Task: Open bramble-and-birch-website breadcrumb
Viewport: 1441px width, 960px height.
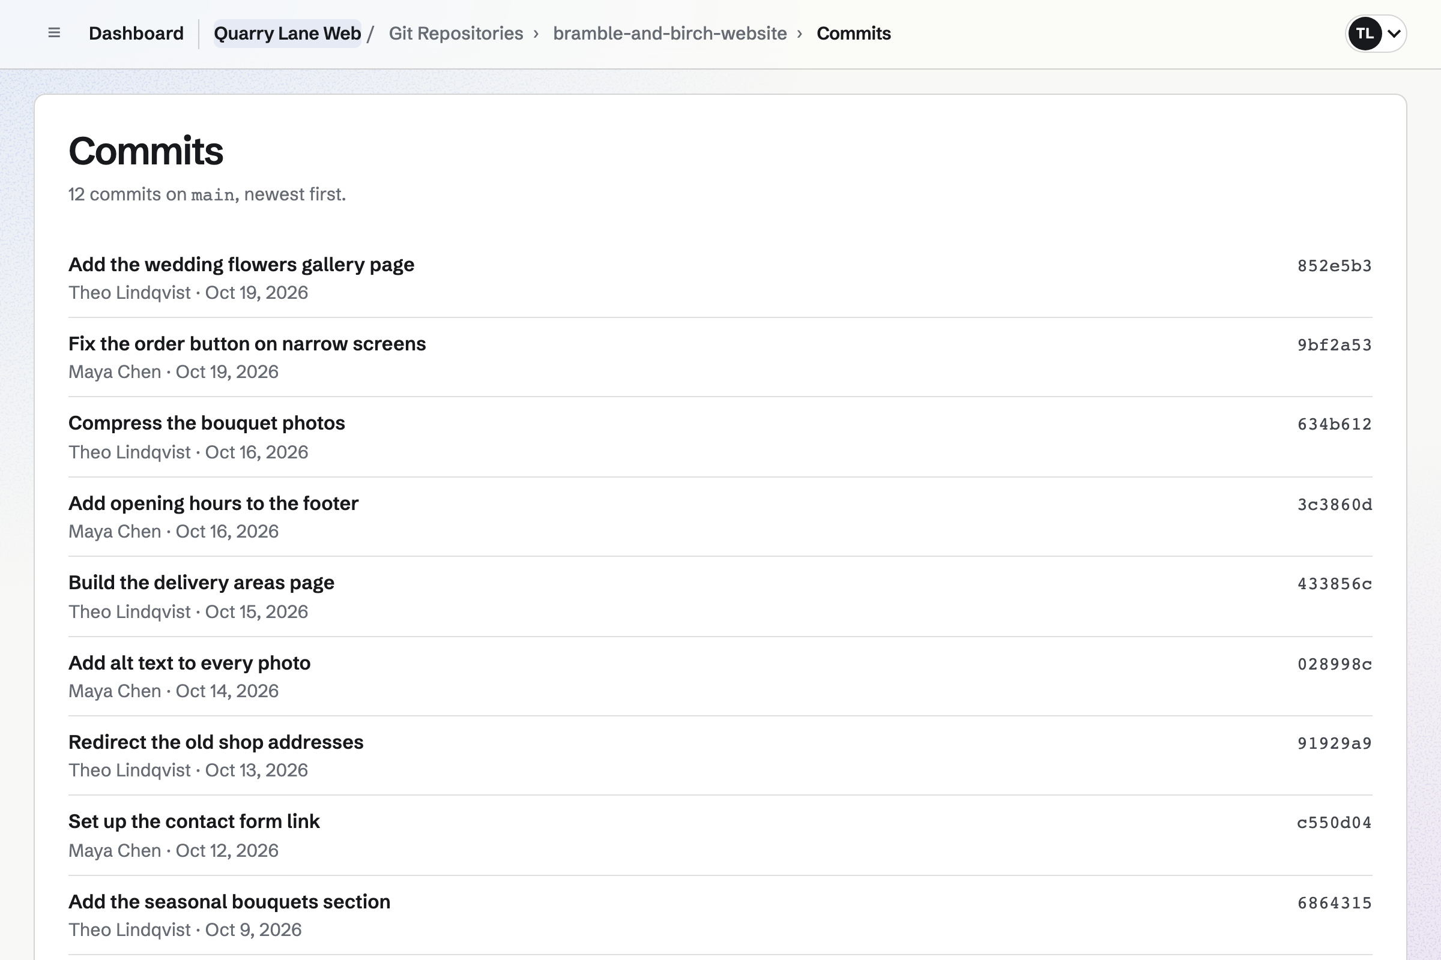Action: (669, 33)
